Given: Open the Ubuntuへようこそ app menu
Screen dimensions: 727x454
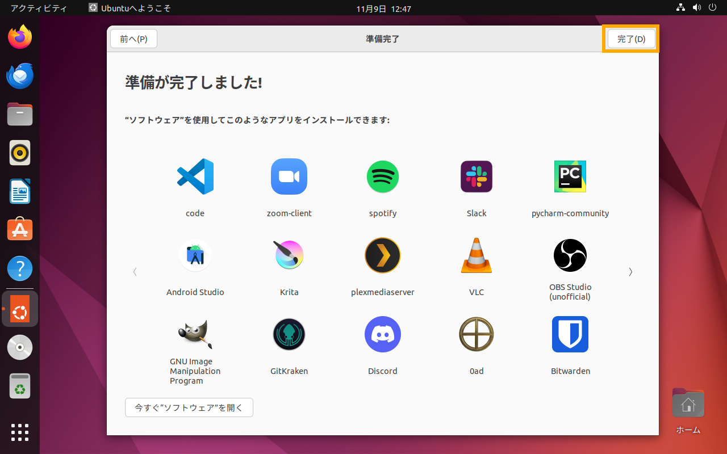Looking at the screenshot, I should tap(129, 9).
